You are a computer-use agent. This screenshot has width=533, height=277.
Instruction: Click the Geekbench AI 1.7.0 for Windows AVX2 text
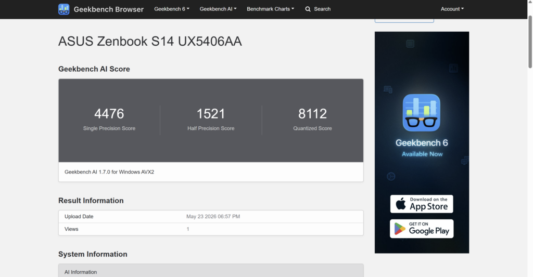coord(109,172)
